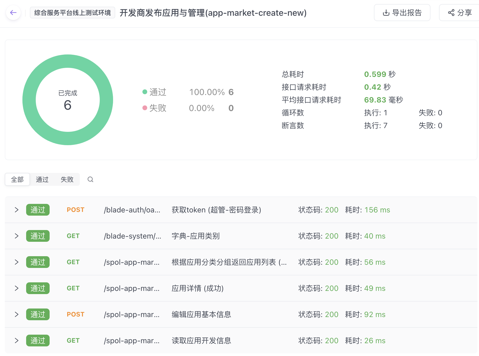Click the 导出报告 export button
This screenshot has width=479, height=356.
(x=402, y=13)
